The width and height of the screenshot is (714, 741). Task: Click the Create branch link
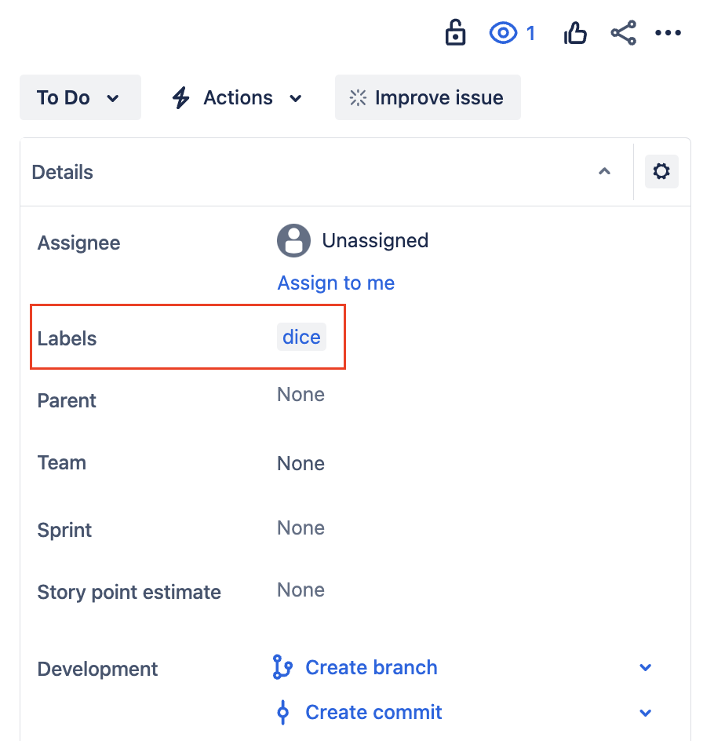[370, 668]
